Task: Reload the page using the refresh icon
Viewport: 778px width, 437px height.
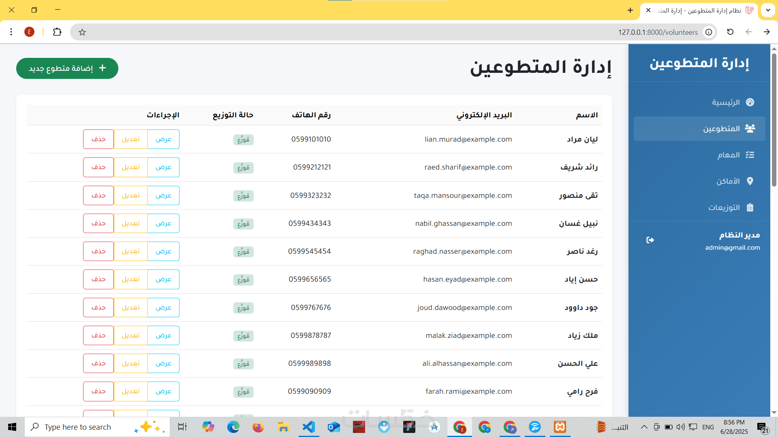Action: (x=730, y=32)
